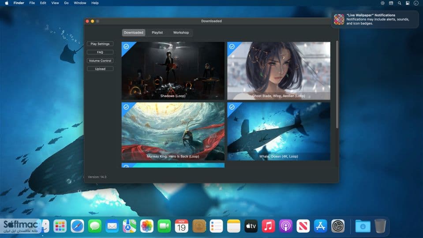Select Monkey King: Hero Is Back thumbnail

(x=173, y=131)
